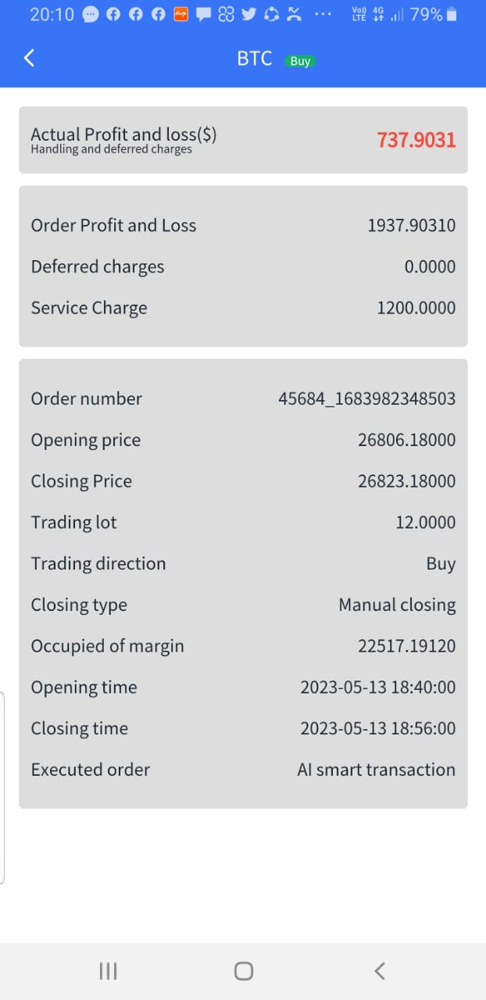Tap the battery icon in status bar
486x1000 pixels.
coord(452,14)
